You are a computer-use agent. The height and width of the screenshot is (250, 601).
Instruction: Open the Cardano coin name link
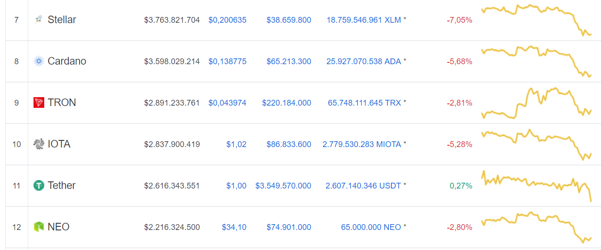point(67,61)
